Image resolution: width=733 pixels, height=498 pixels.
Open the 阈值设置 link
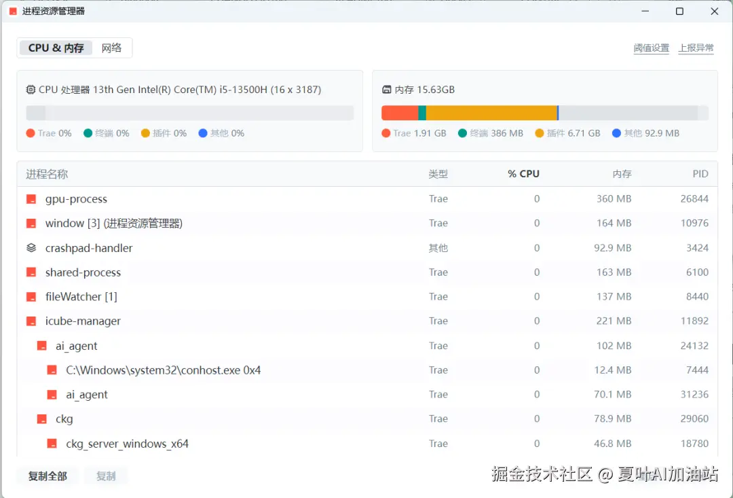pos(651,48)
